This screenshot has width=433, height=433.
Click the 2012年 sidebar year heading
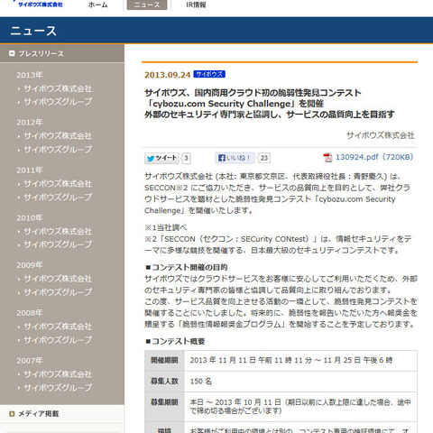click(30, 123)
